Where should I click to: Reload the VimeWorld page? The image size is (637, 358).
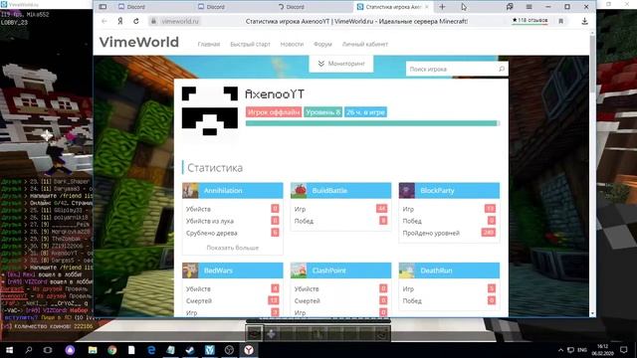(136, 21)
